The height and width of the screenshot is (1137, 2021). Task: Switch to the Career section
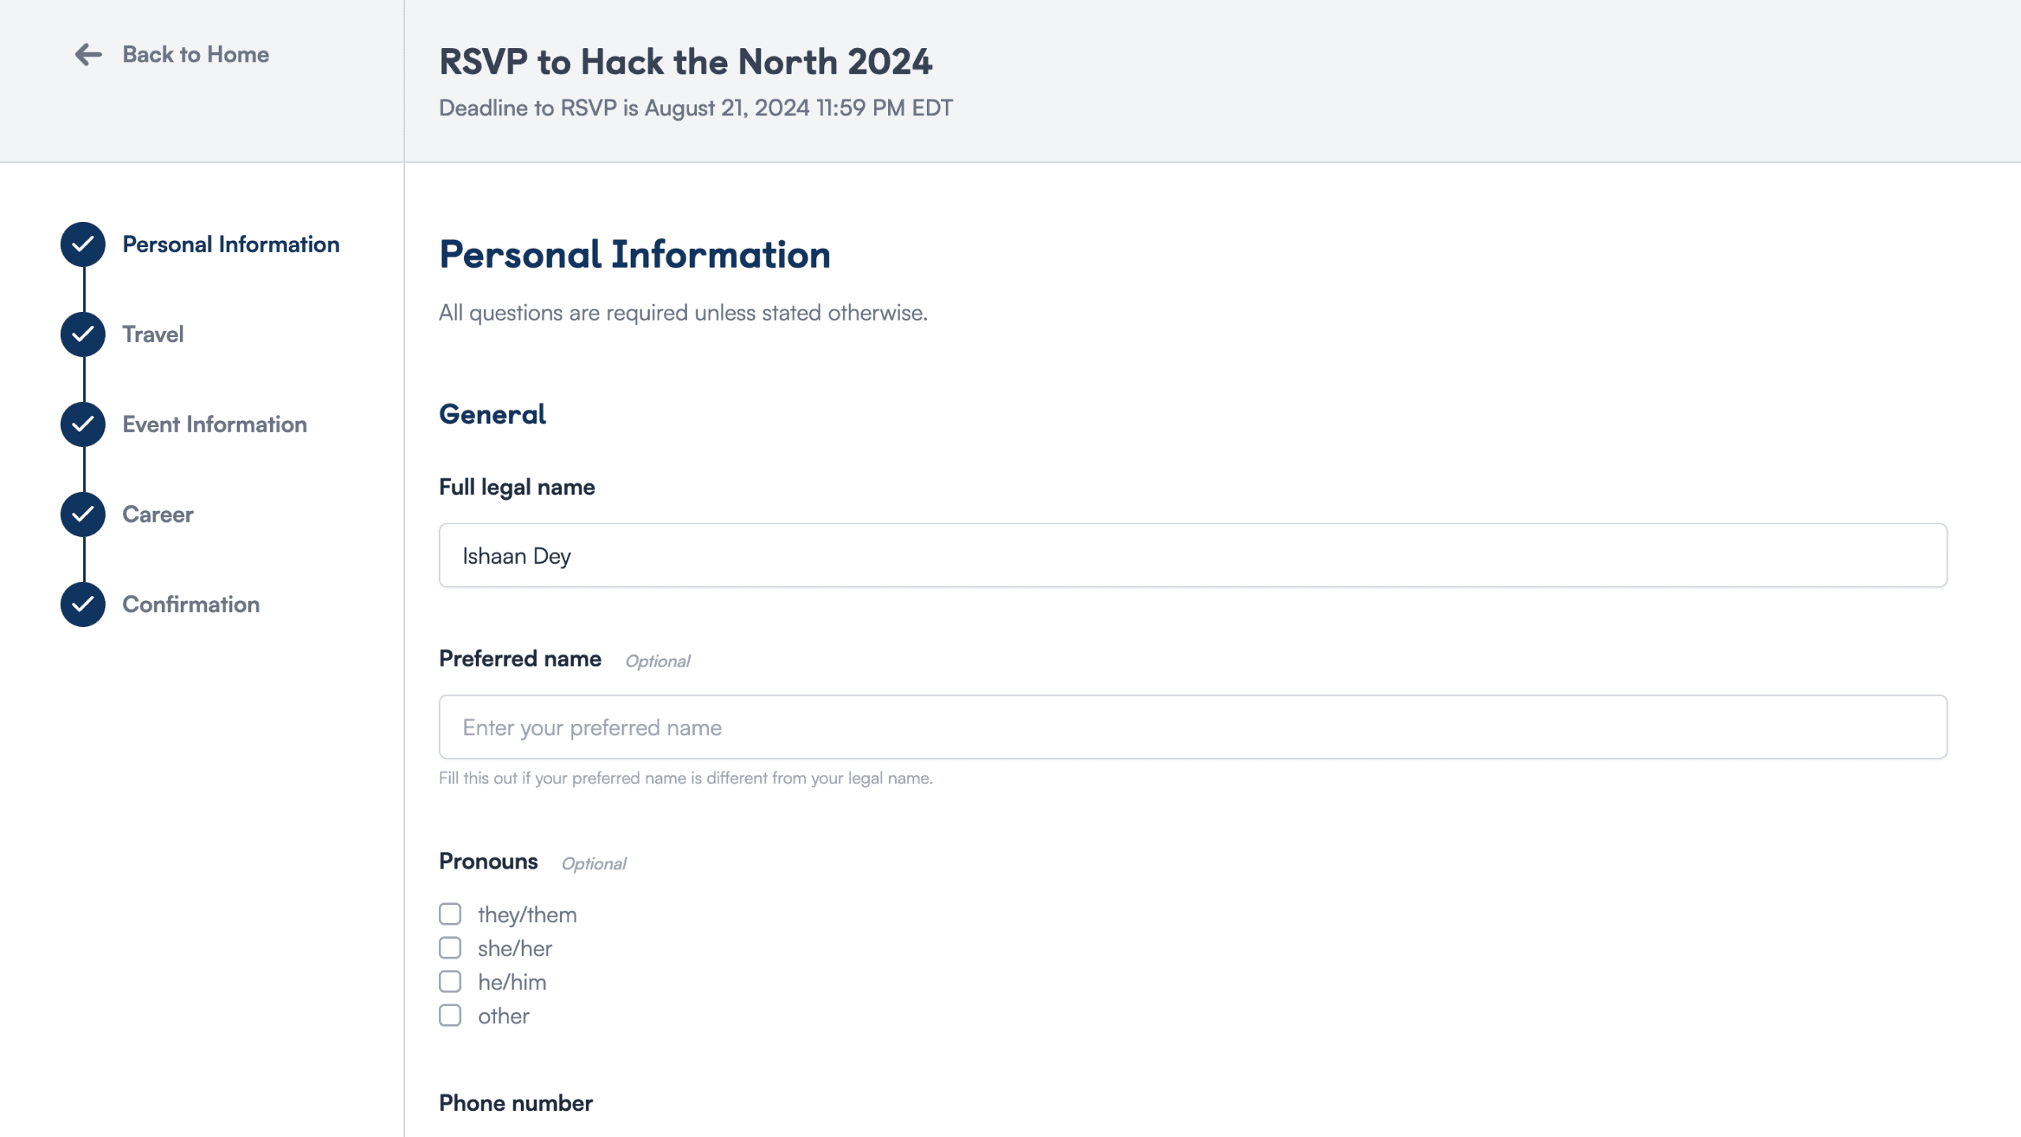point(157,514)
